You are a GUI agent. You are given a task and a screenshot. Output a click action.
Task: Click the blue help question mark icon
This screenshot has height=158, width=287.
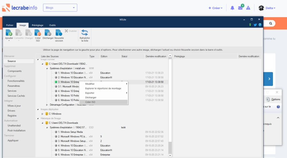pos(260,25)
